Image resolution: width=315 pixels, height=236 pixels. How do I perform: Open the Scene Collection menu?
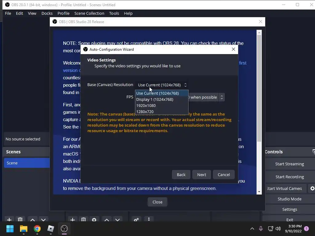89,13
